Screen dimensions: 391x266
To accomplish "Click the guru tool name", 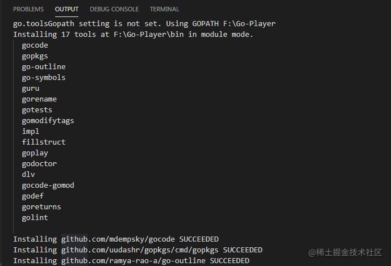I will [31, 88].
